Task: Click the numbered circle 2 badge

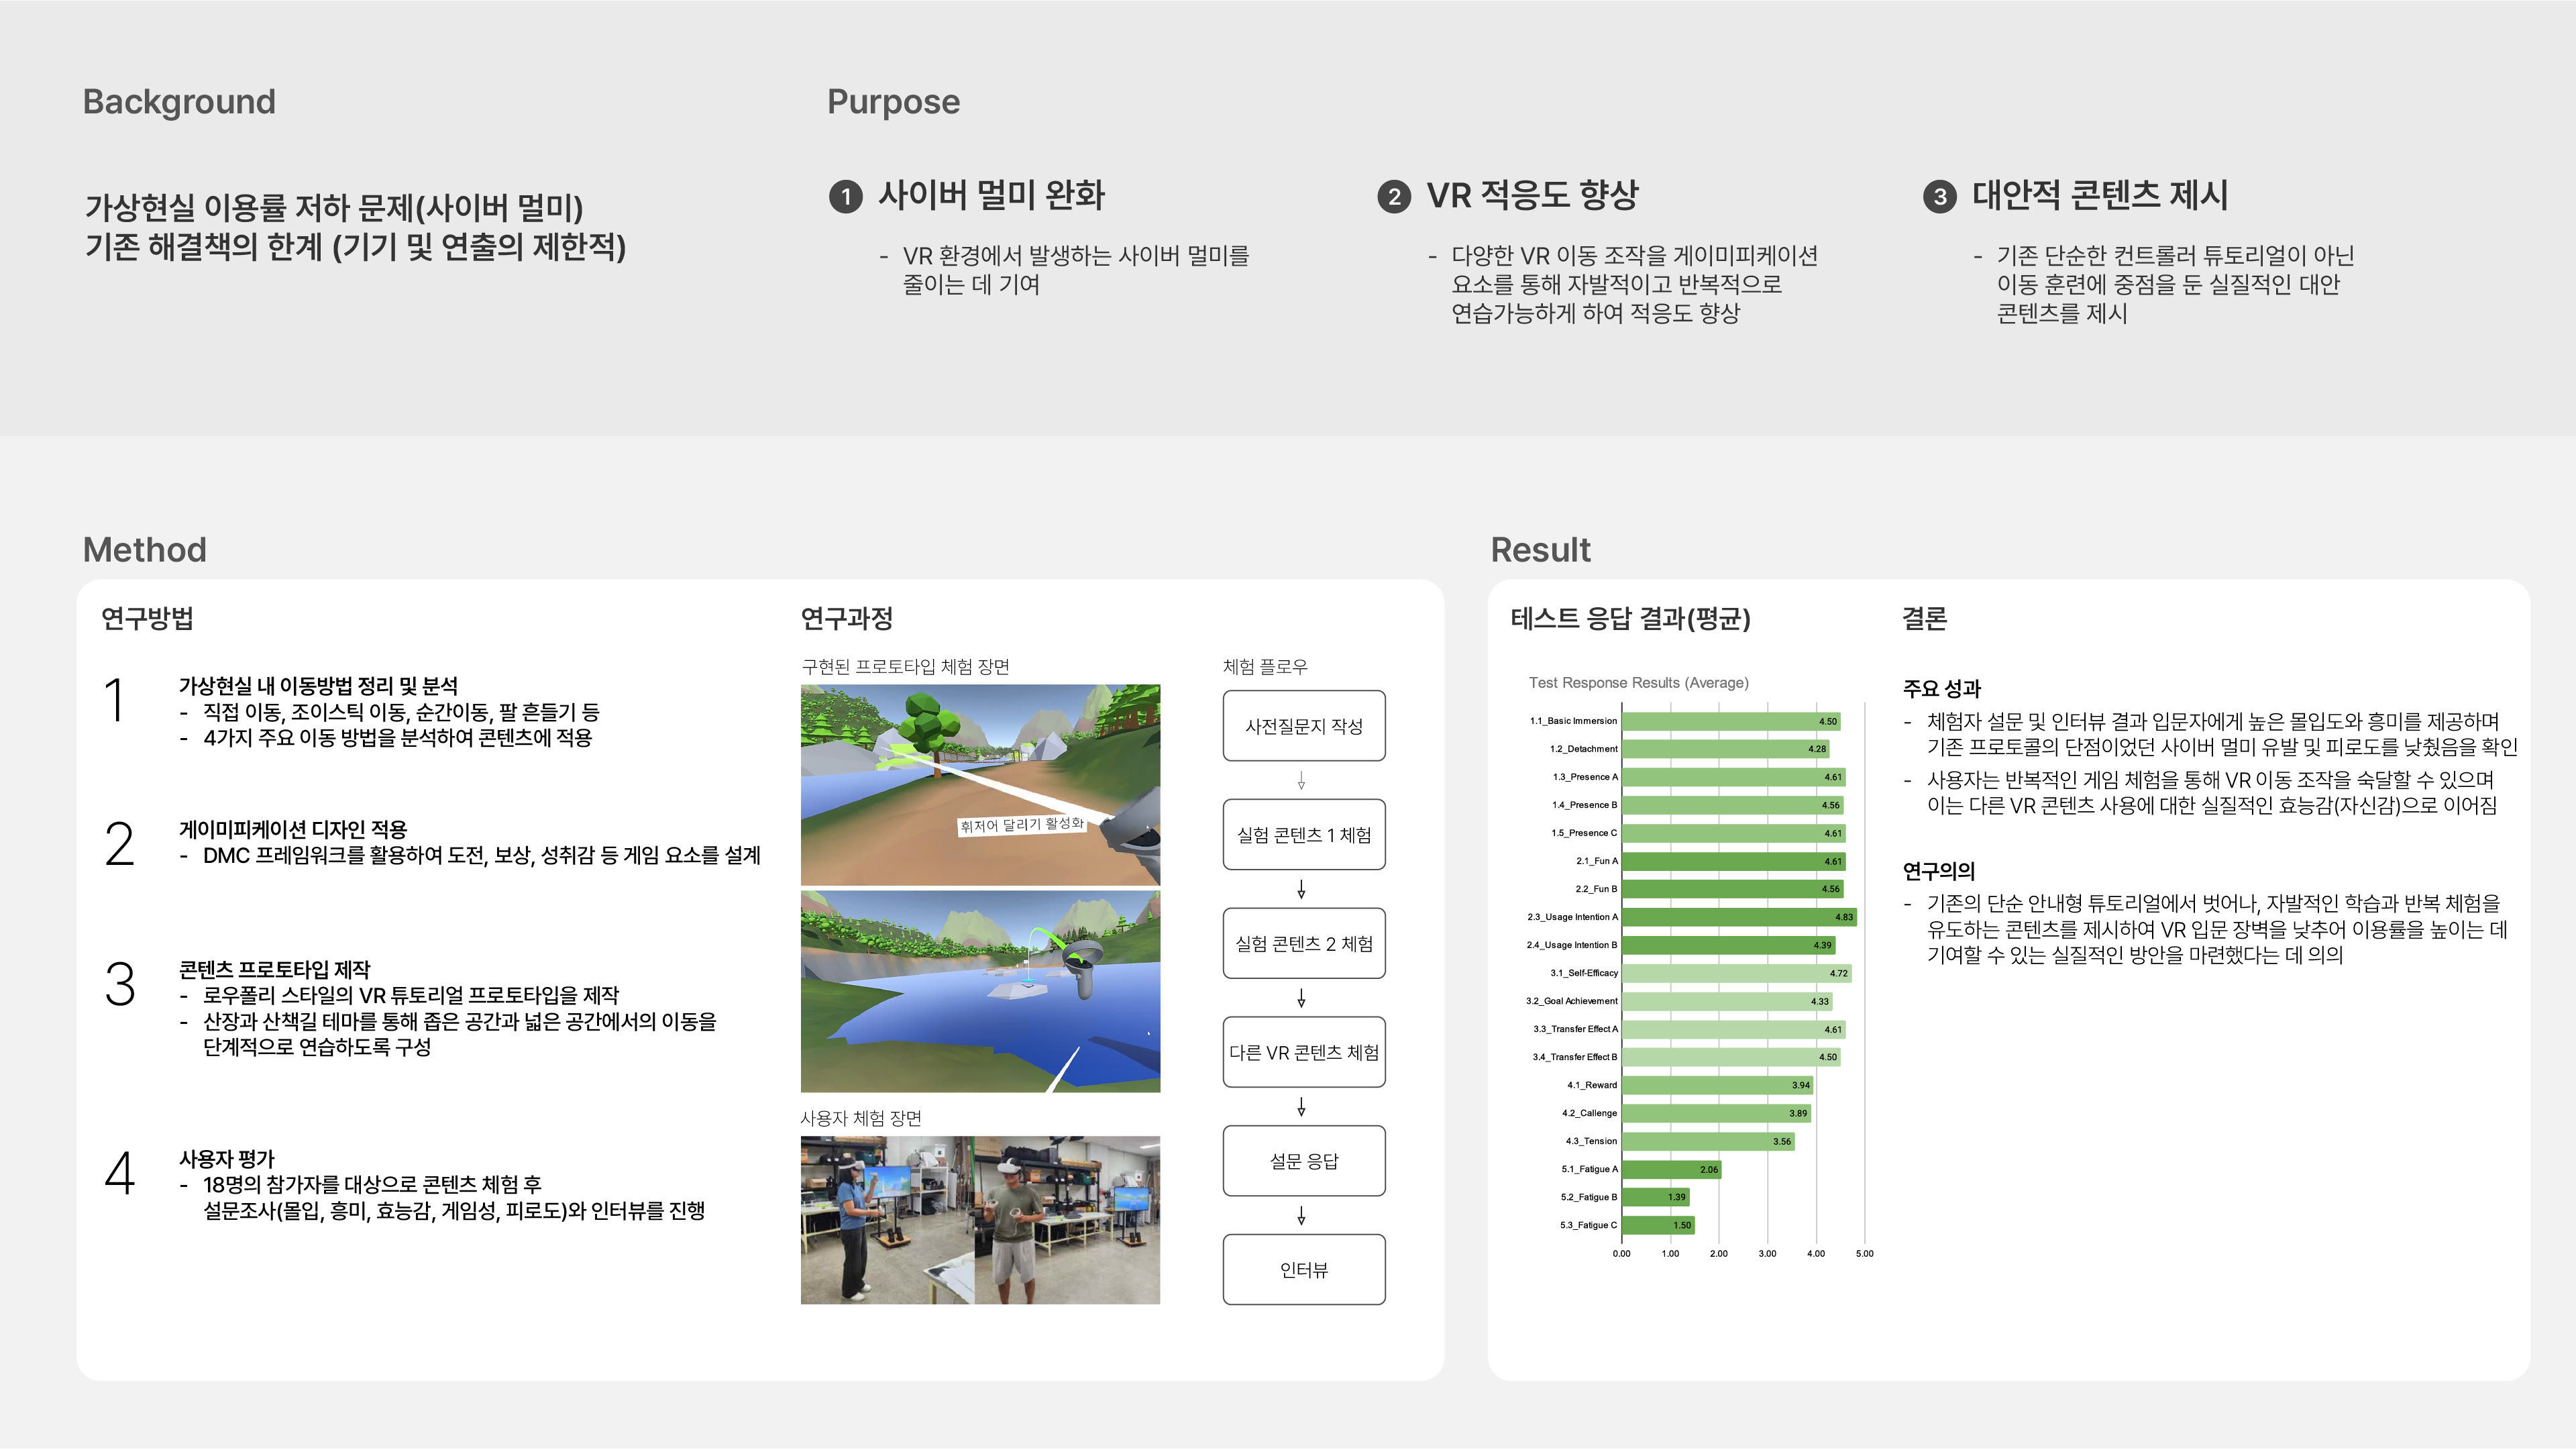Action: [1393, 196]
